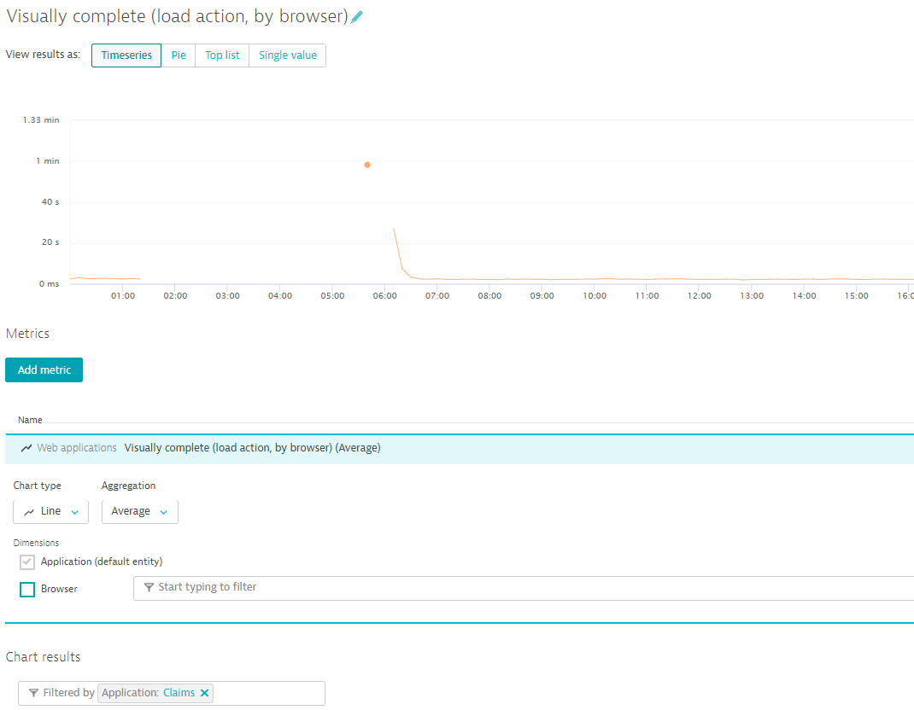This screenshot has width=914, height=710.
Task: Click the funnel icon in the Browser filter field
Action: point(149,587)
